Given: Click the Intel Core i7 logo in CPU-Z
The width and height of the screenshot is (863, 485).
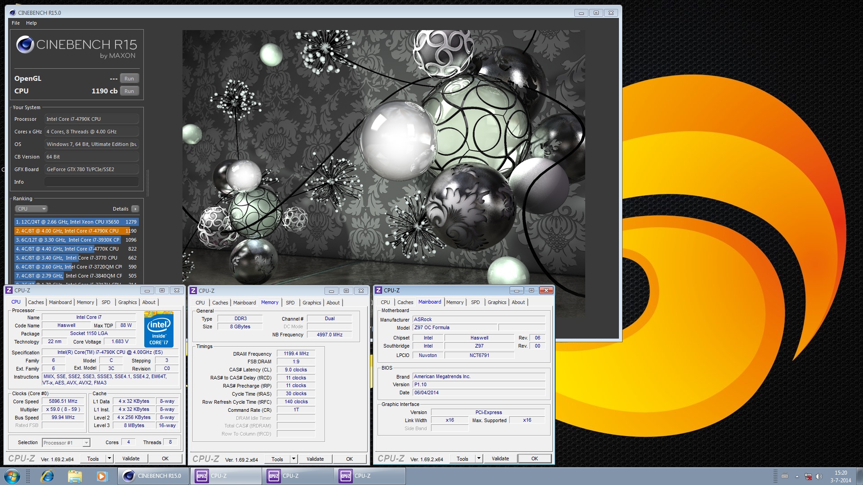Looking at the screenshot, I should [x=159, y=329].
